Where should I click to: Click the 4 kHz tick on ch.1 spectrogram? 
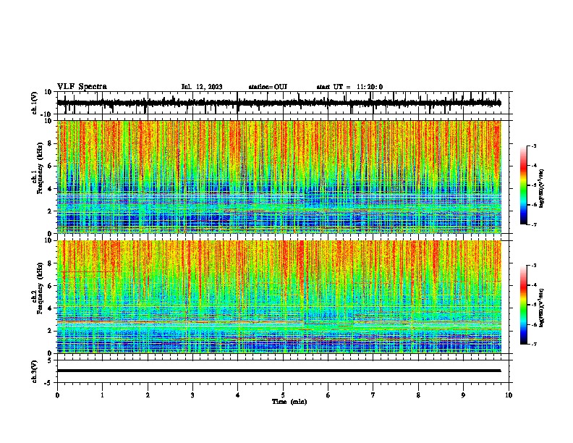51,189
